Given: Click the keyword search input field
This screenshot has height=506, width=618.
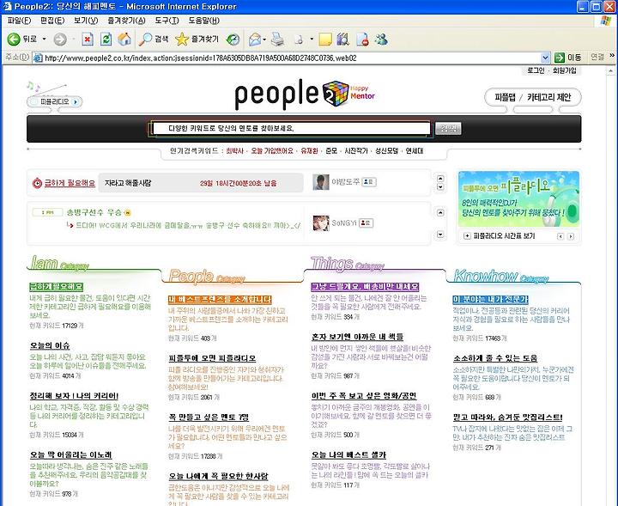Looking at the screenshot, I should [x=292, y=128].
